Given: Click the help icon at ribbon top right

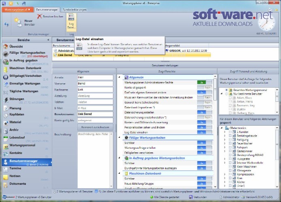Looking at the screenshot, I should pyautogui.click(x=270, y=10).
